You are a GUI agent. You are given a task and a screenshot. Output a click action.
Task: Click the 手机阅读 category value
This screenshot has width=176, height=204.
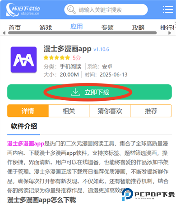click(71, 66)
